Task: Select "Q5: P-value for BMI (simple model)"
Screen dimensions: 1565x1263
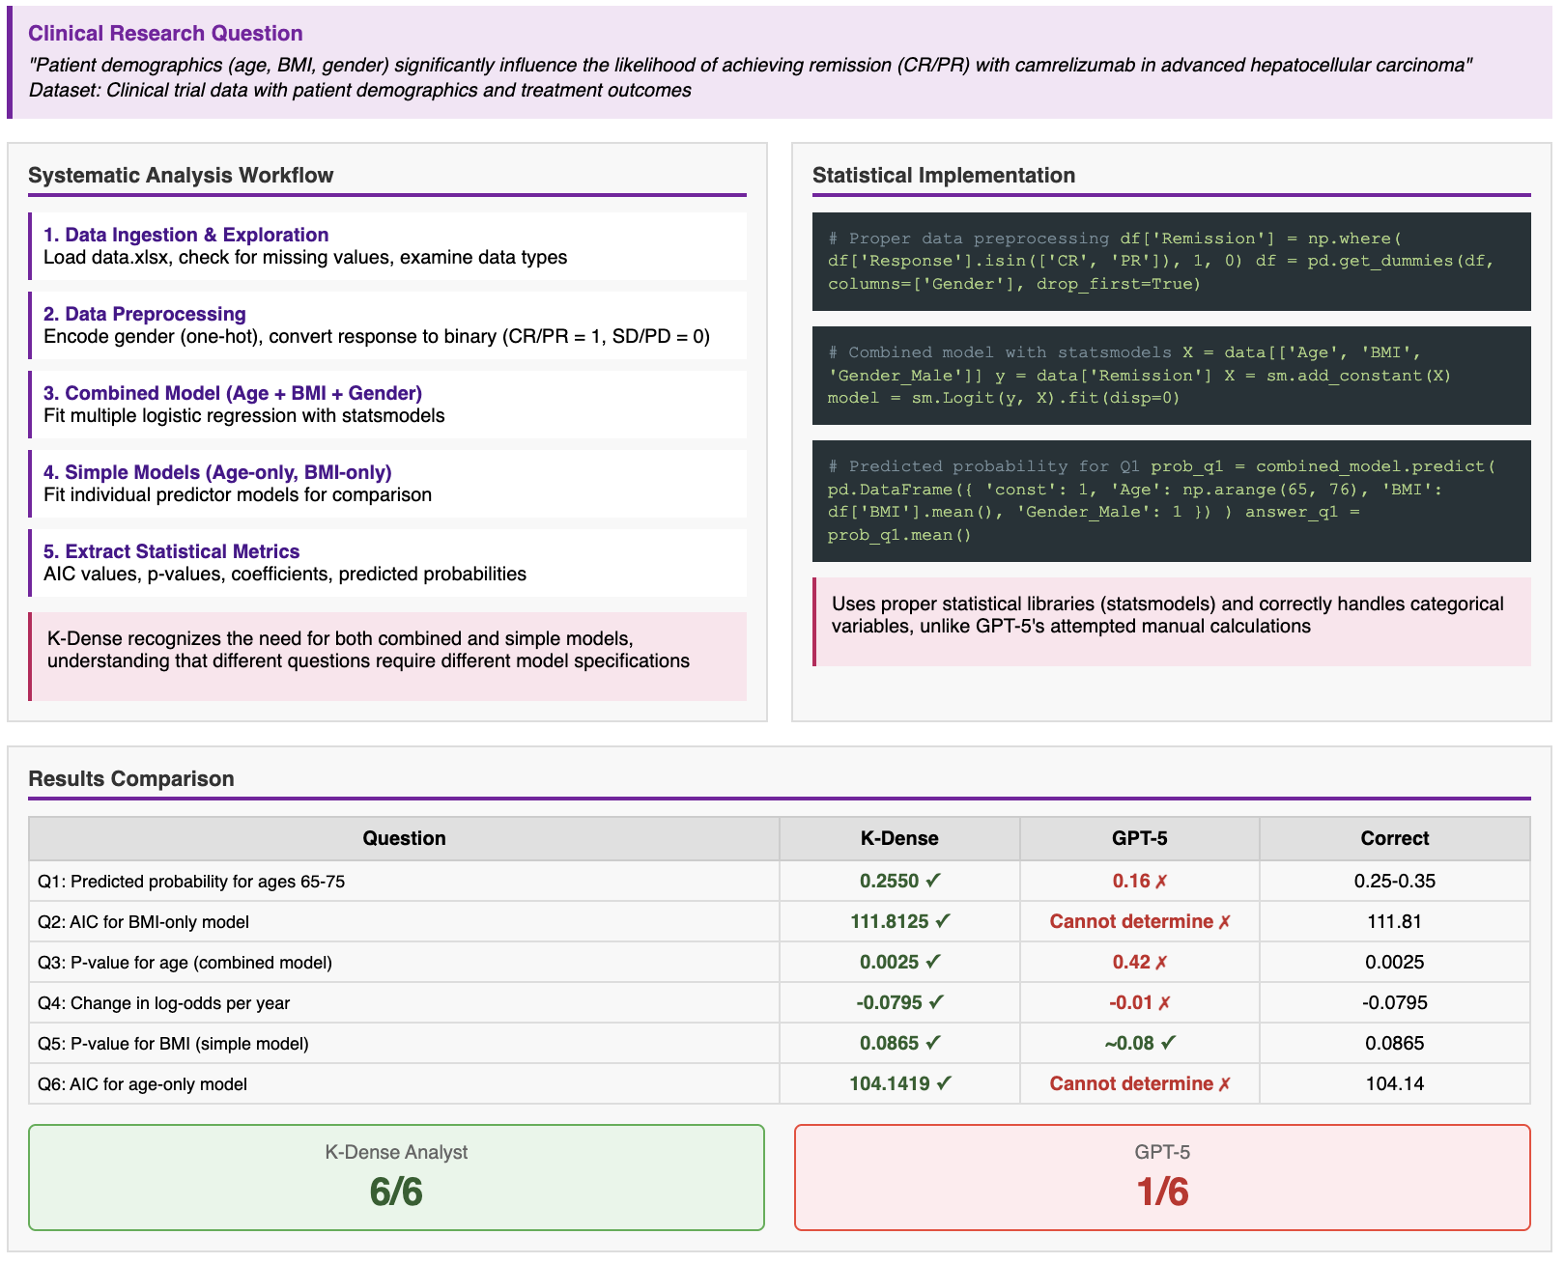Action: [x=173, y=1044]
